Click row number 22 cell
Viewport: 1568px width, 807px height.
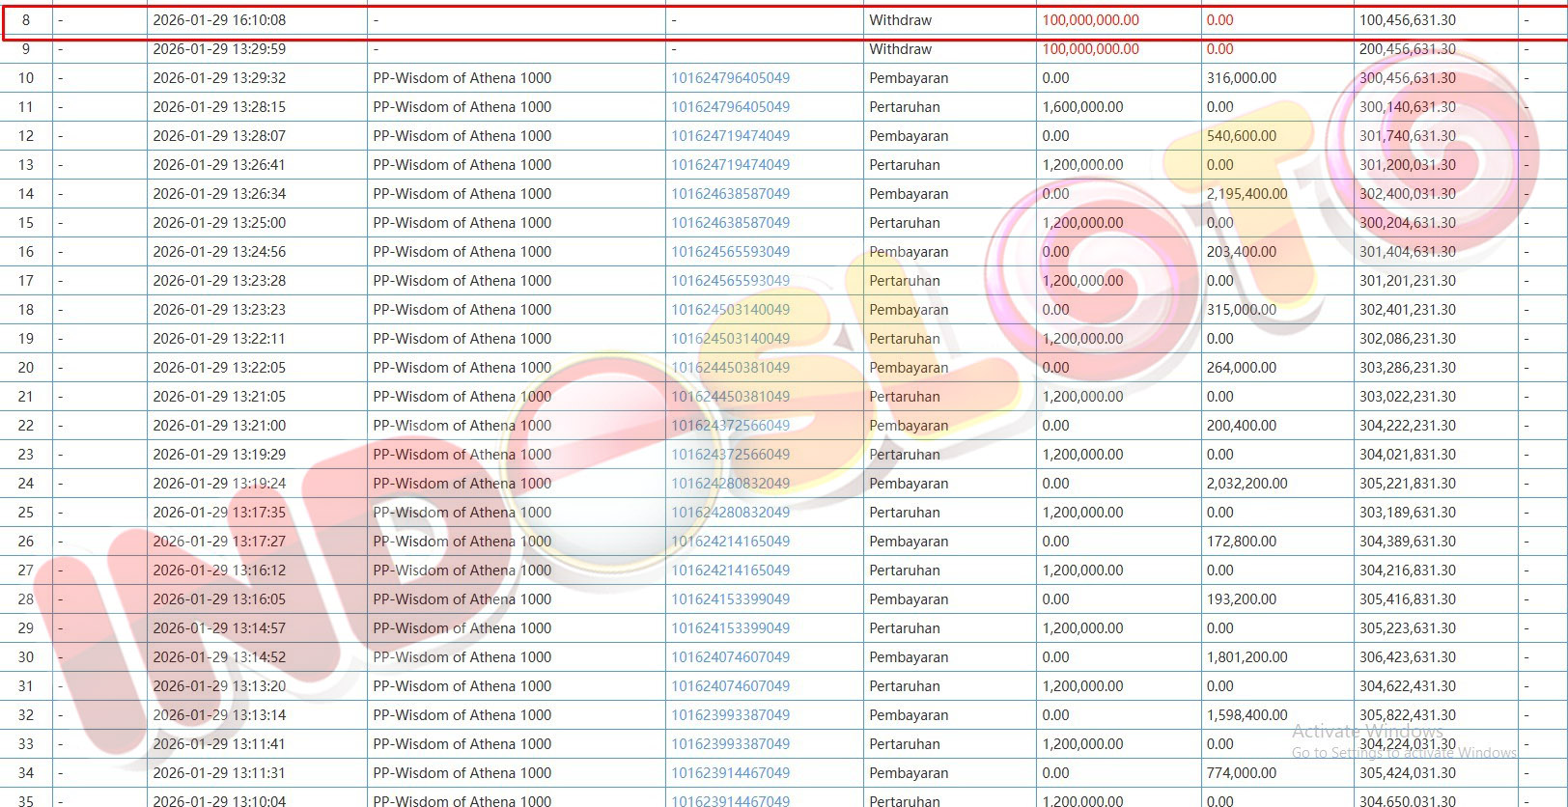pos(26,426)
